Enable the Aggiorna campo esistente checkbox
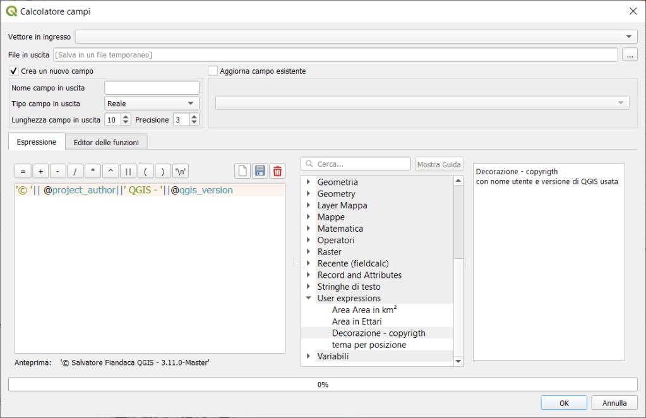646x418 pixels. pos(213,71)
